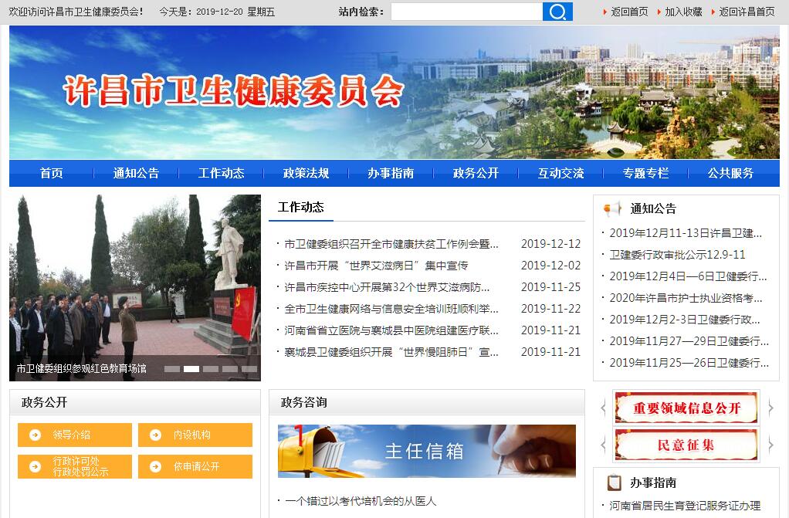Open the 政策法规 navigation menu
Viewport: 789px width, 518px height.
coord(306,173)
